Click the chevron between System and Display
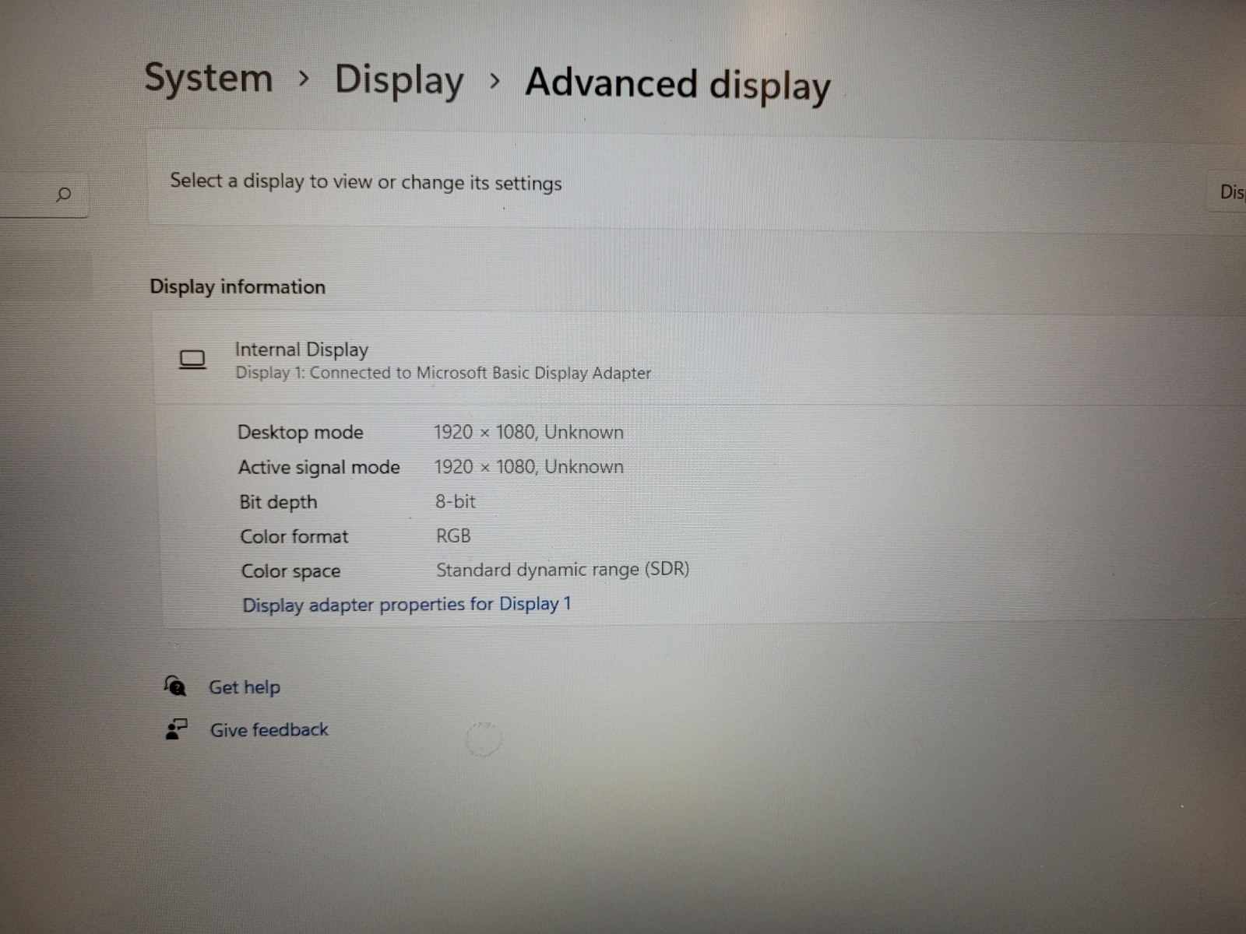The height and width of the screenshot is (934, 1246). [304, 79]
